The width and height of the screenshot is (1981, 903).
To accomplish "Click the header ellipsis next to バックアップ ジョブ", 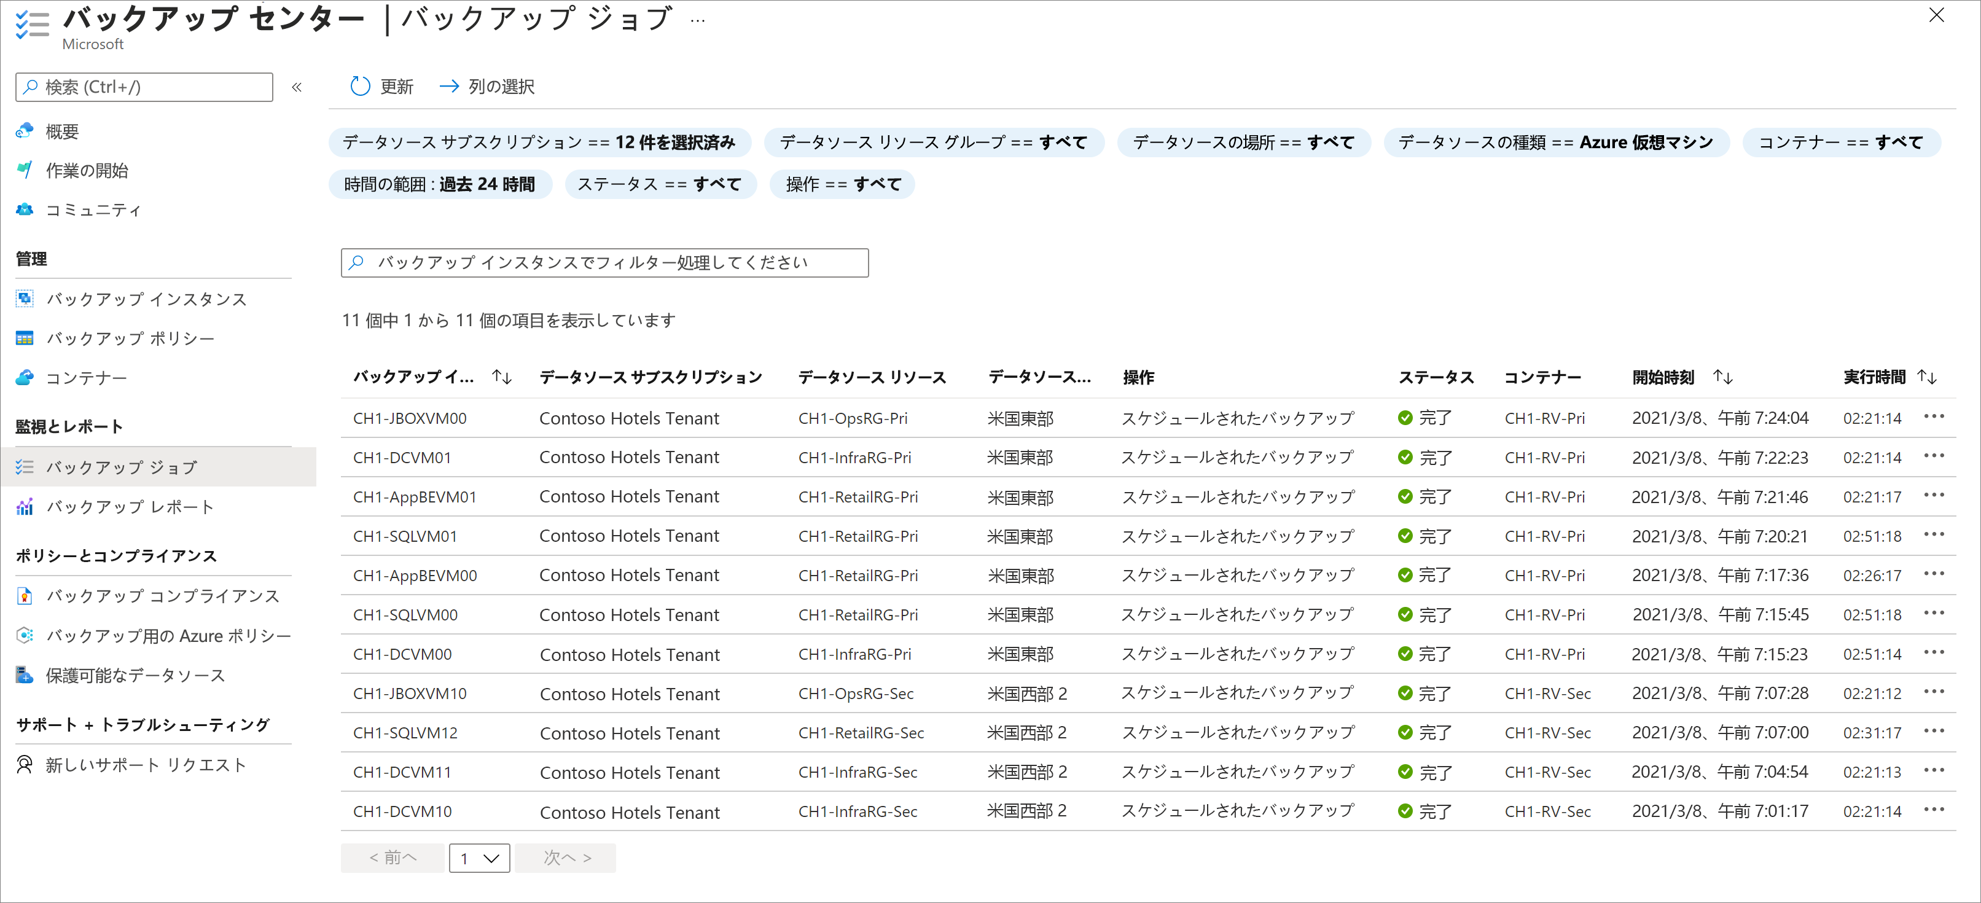I will [x=698, y=21].
